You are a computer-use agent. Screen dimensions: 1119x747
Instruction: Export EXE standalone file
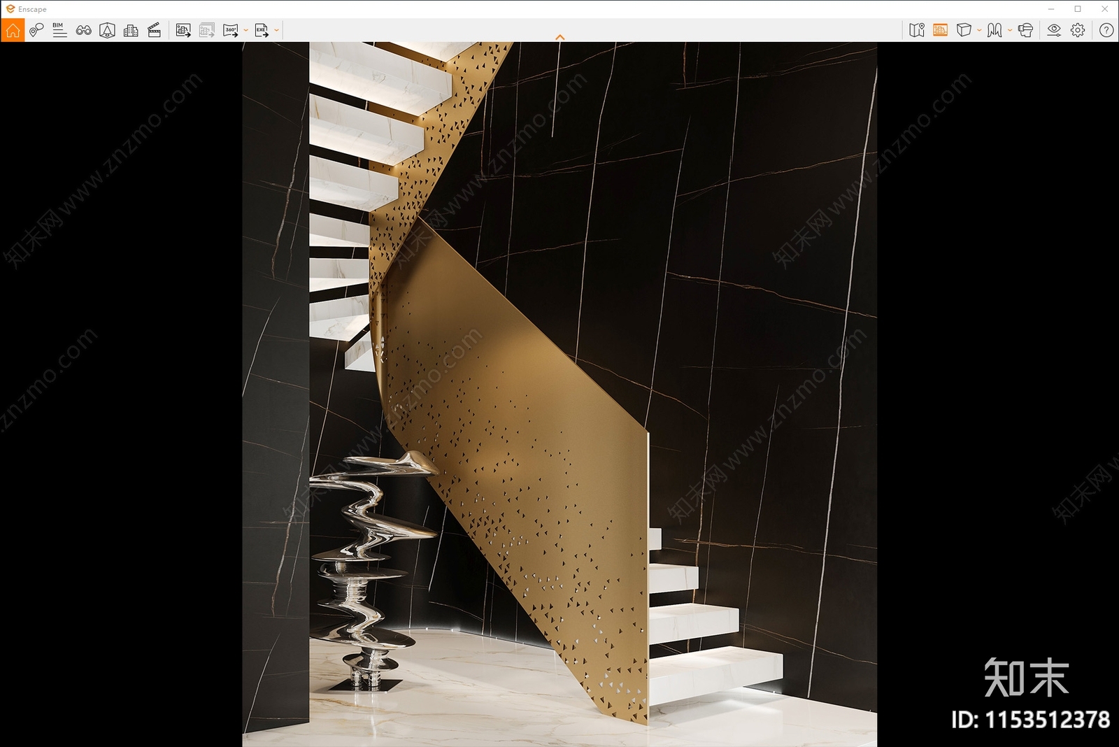pos(262,30)
